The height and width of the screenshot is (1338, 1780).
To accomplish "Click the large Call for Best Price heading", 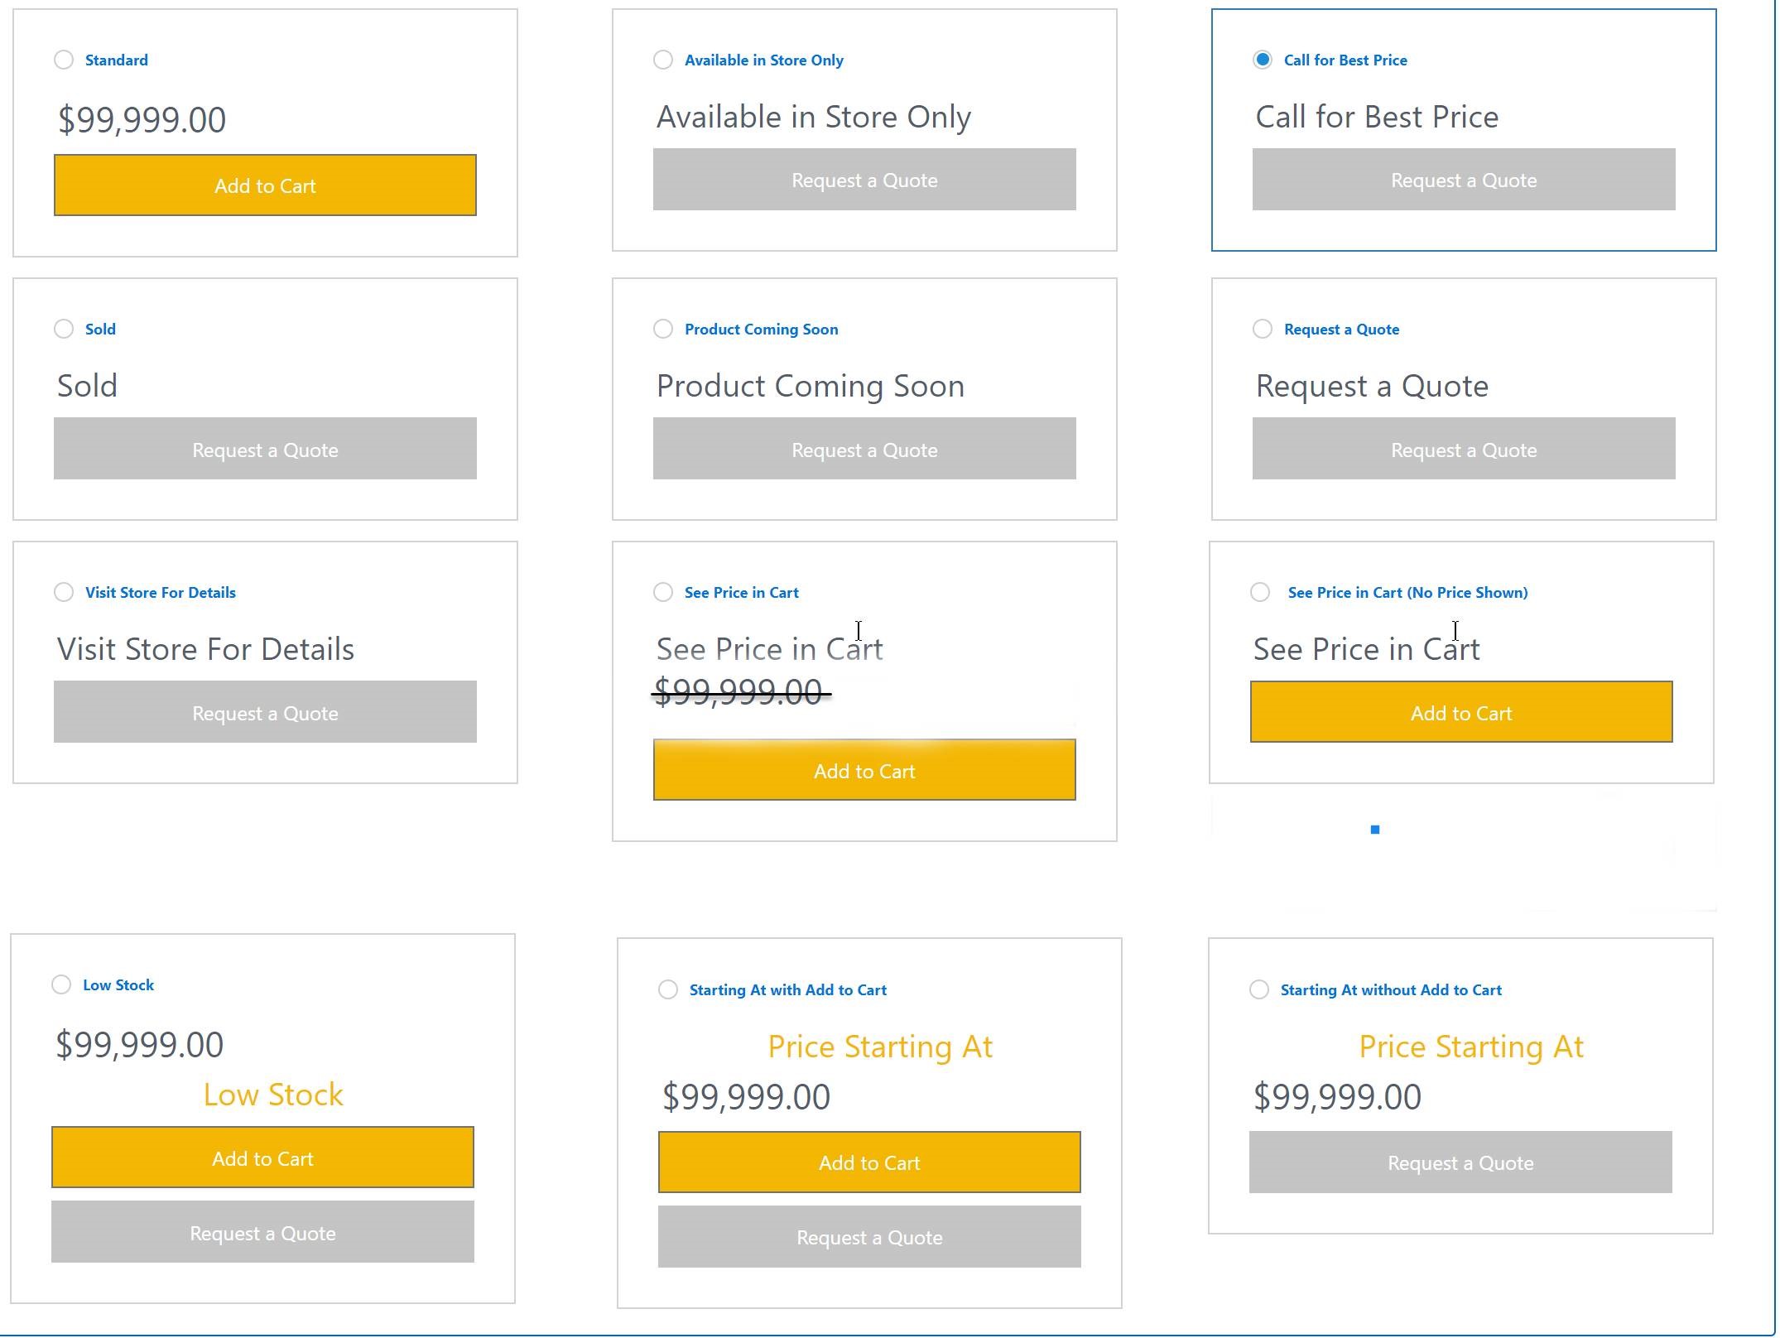I will coord(1377,117).
